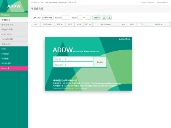Viewport: 171px width, 128px height.
Task: Open the Passenger section header
Action: [x=14, y=15]
